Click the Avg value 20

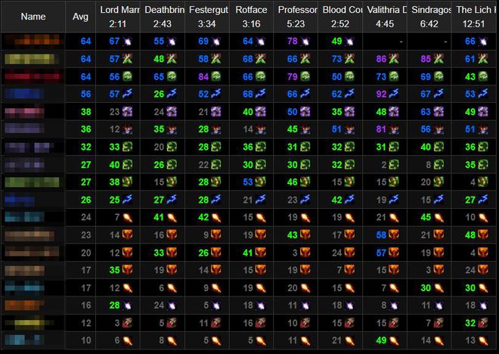(85, 253)
